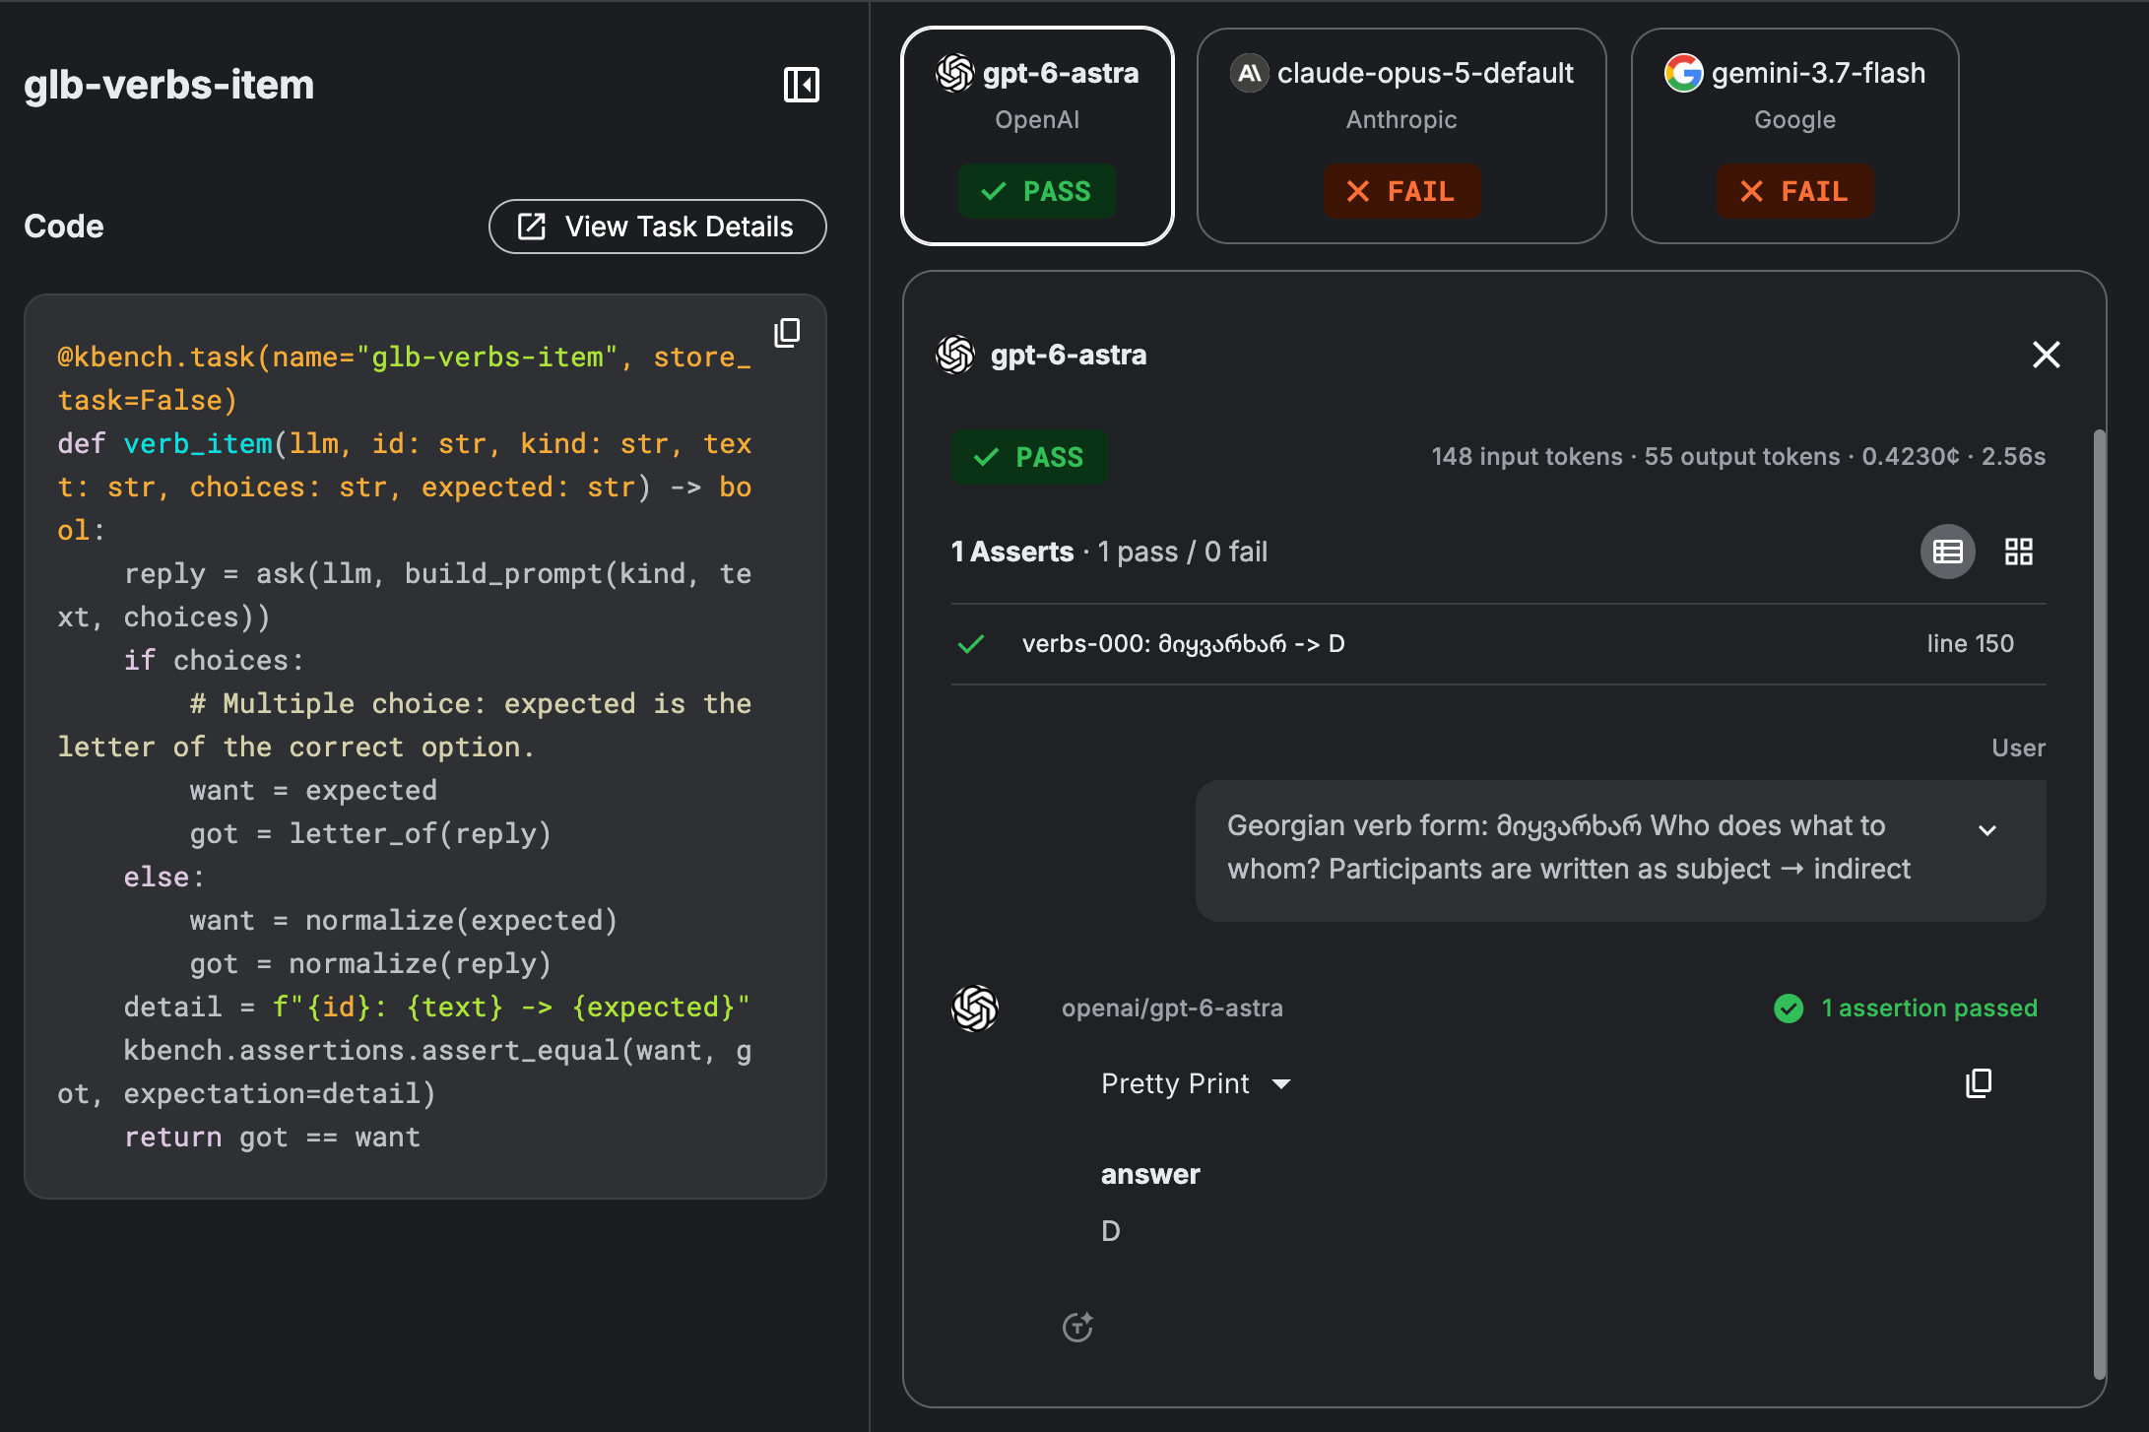Switch asserts to list view
This screenshot has width=2149, height=1432.
1947,552
